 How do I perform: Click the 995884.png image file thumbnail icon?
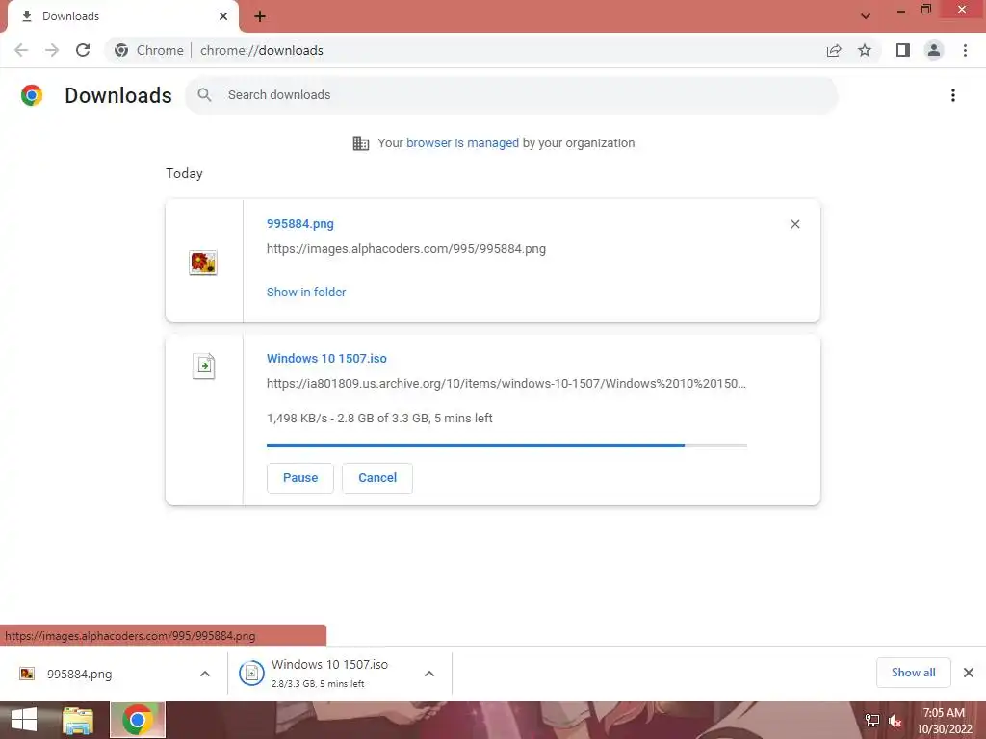[x=203, y=262]
